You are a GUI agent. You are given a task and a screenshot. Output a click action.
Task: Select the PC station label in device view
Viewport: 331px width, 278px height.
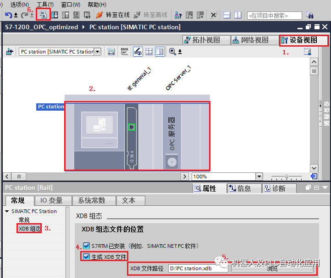pos(51,107)
